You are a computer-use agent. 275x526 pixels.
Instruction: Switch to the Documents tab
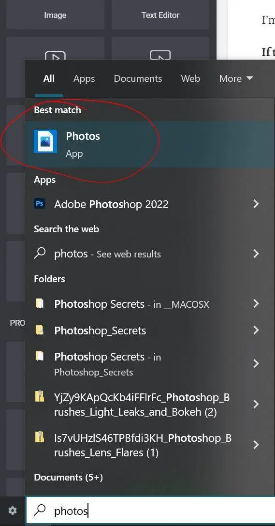pos(138,78)
